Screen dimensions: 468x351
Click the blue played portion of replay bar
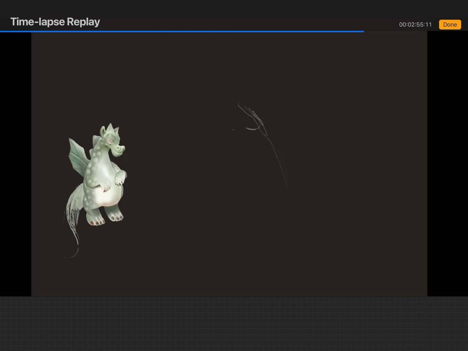[183, 32]
